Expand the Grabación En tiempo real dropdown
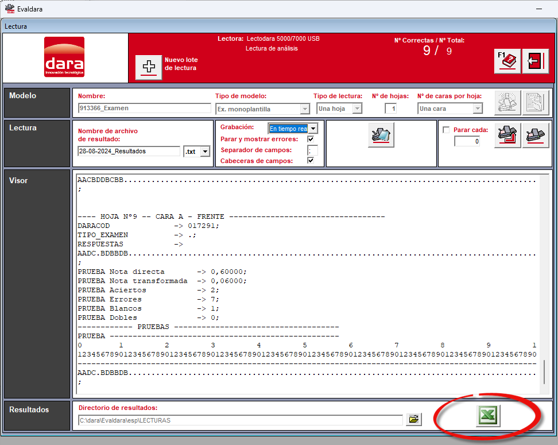 [x=313, y=129]
